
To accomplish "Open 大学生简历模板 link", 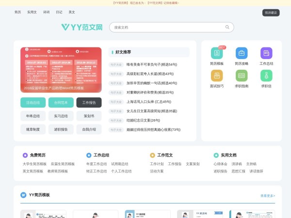I will (x=34, y=164).
